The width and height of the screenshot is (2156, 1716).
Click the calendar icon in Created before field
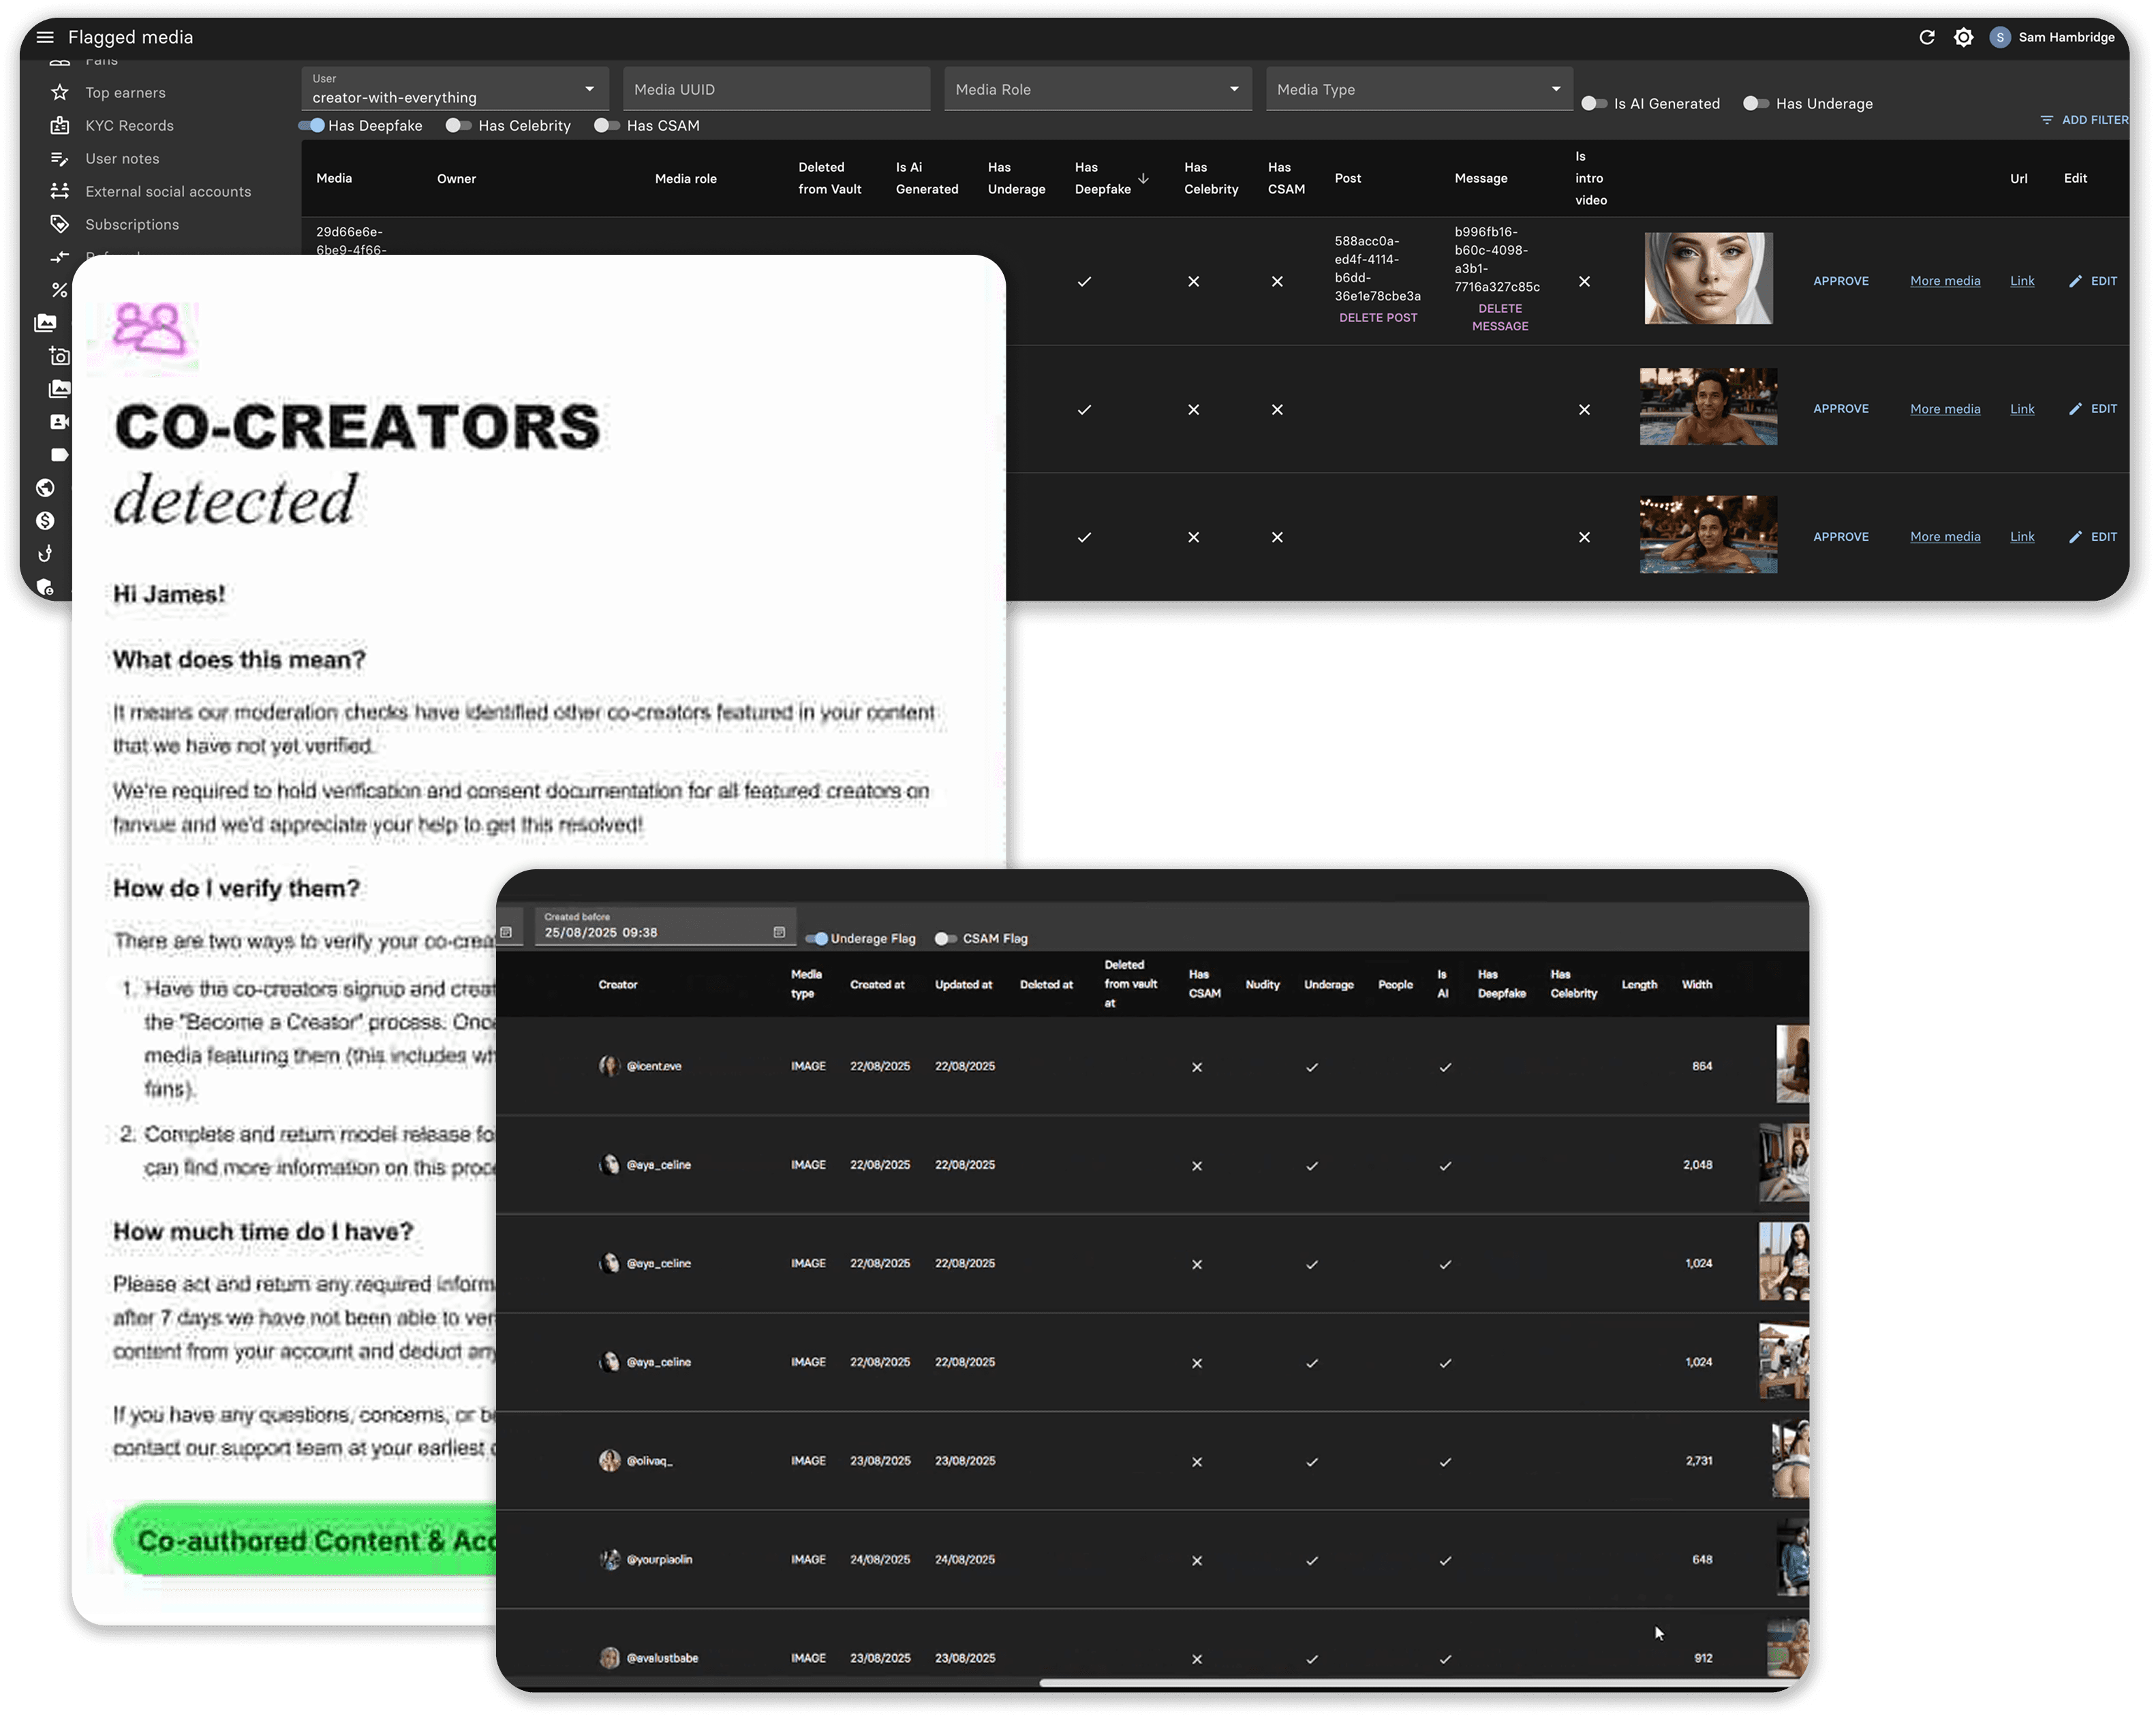[x=779, y=932]
